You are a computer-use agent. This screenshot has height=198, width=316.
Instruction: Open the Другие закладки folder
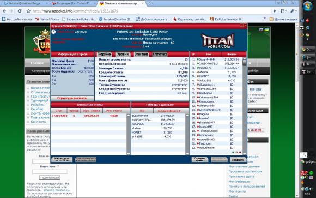click(x=283, y=19)
